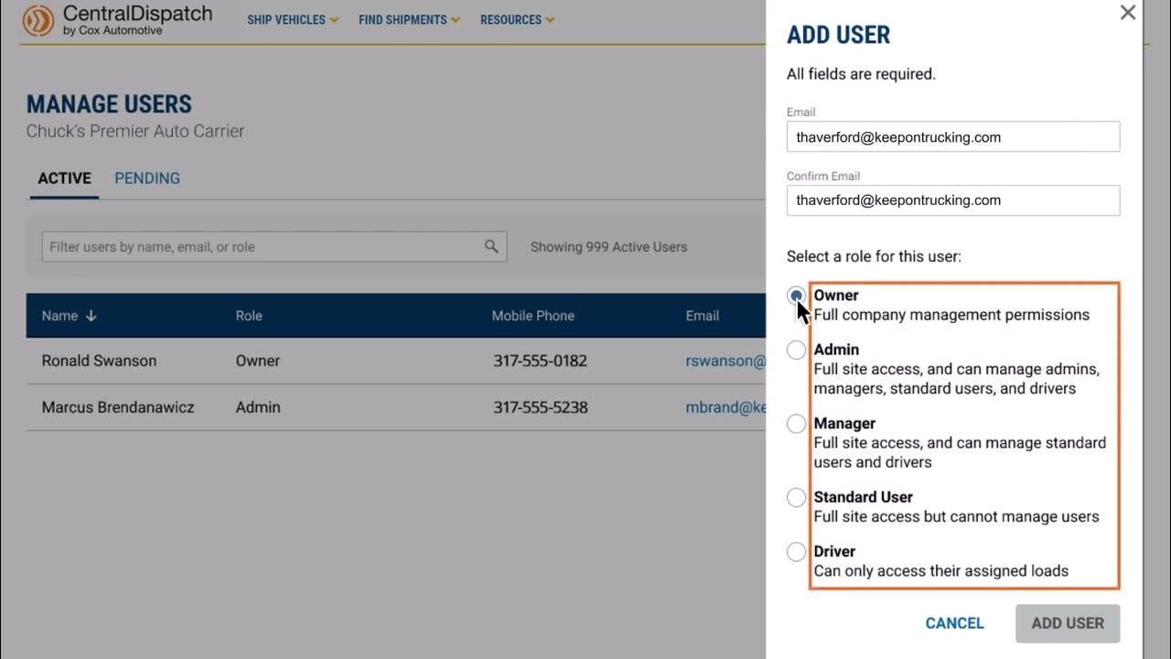Click the Standard User label text
Viewport: 1171px width, 659px height.
pyautogui.click(x=864, y=497)
